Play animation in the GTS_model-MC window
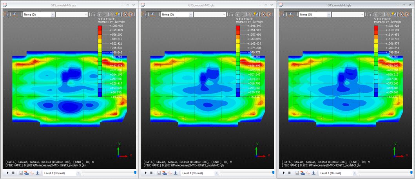Screen dimensions: 415x179 [x=146, y=173]
